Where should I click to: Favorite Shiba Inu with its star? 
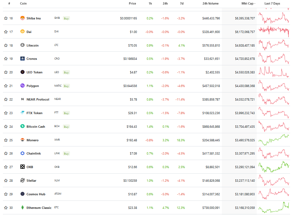pos(6,18)
